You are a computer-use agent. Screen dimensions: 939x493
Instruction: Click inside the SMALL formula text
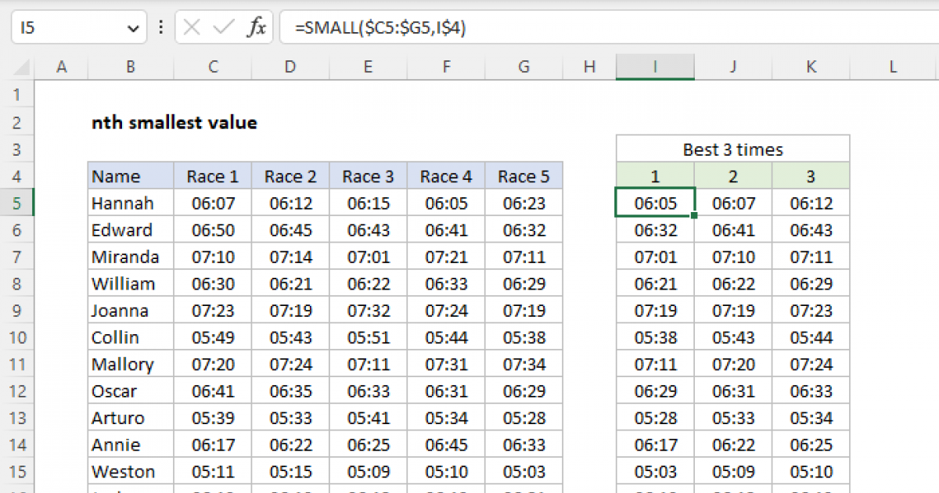[381, 29]
